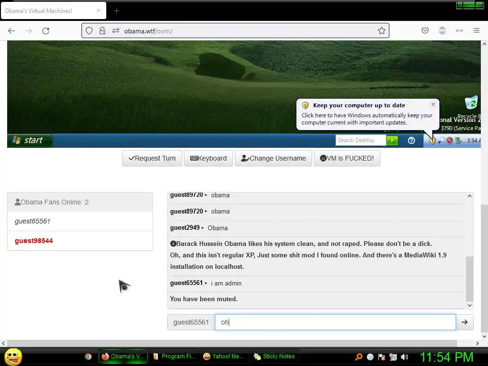The height and width of the screenshot is (366, 488).
Task: Click the browser forward arrow
Action: pos(29,31)
